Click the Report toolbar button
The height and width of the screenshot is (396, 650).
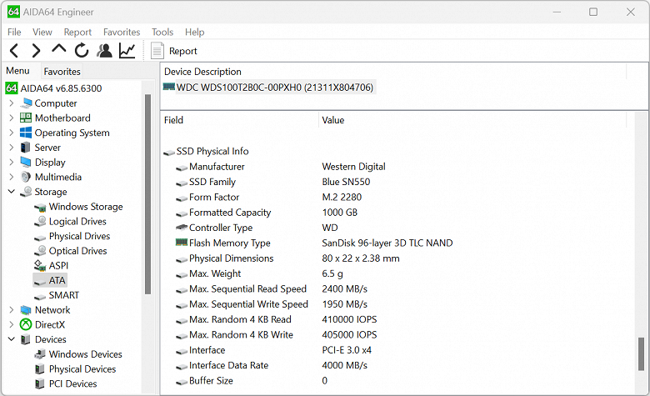(174, 51)
